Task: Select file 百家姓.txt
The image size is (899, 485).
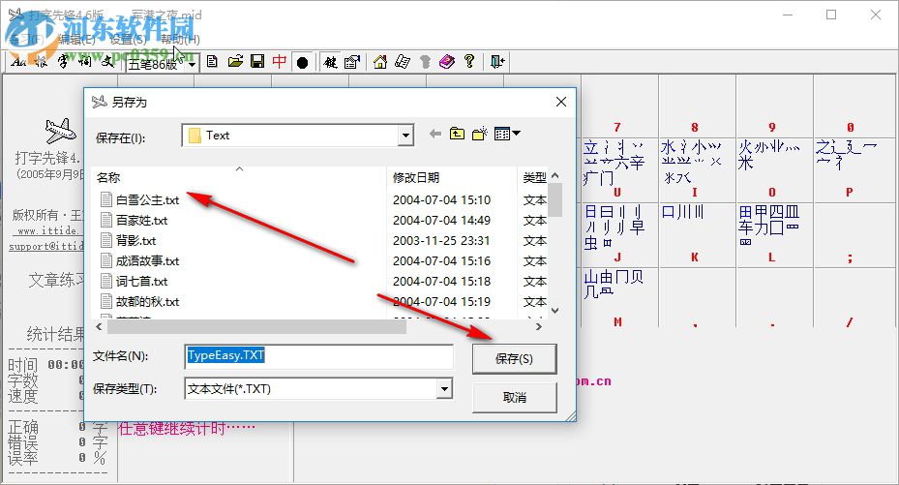Action: click(x=141, y=220)
